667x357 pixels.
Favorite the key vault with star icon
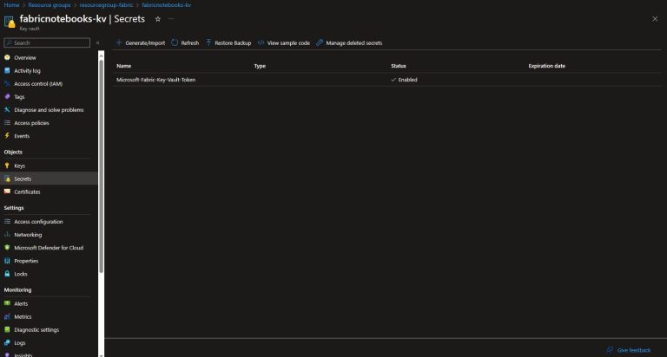tap(158, 19)
